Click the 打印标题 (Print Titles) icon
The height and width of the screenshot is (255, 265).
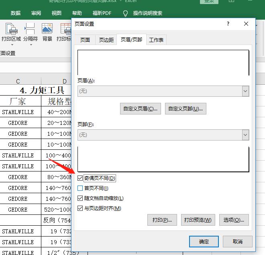[x=64, y=30]
